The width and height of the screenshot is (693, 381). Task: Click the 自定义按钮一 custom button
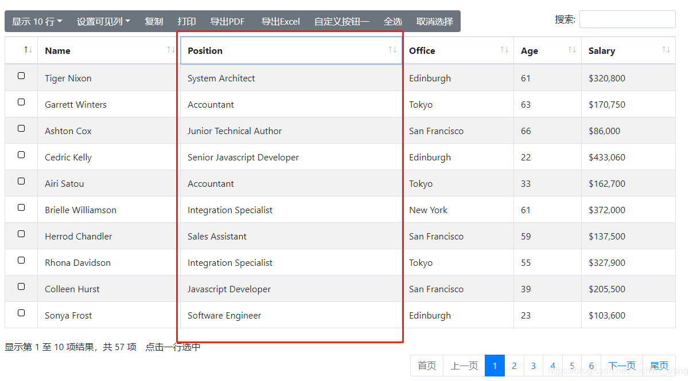pos(341,21)
